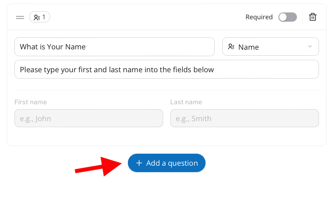The image size is (333, 199).
Task: Click the plus icon on Add a question
Action: click(139, 163)
